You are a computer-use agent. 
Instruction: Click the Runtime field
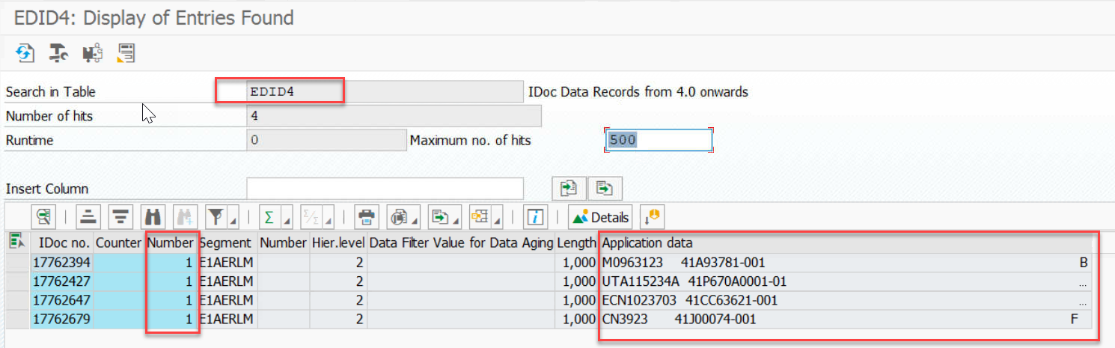coord(326,140)
